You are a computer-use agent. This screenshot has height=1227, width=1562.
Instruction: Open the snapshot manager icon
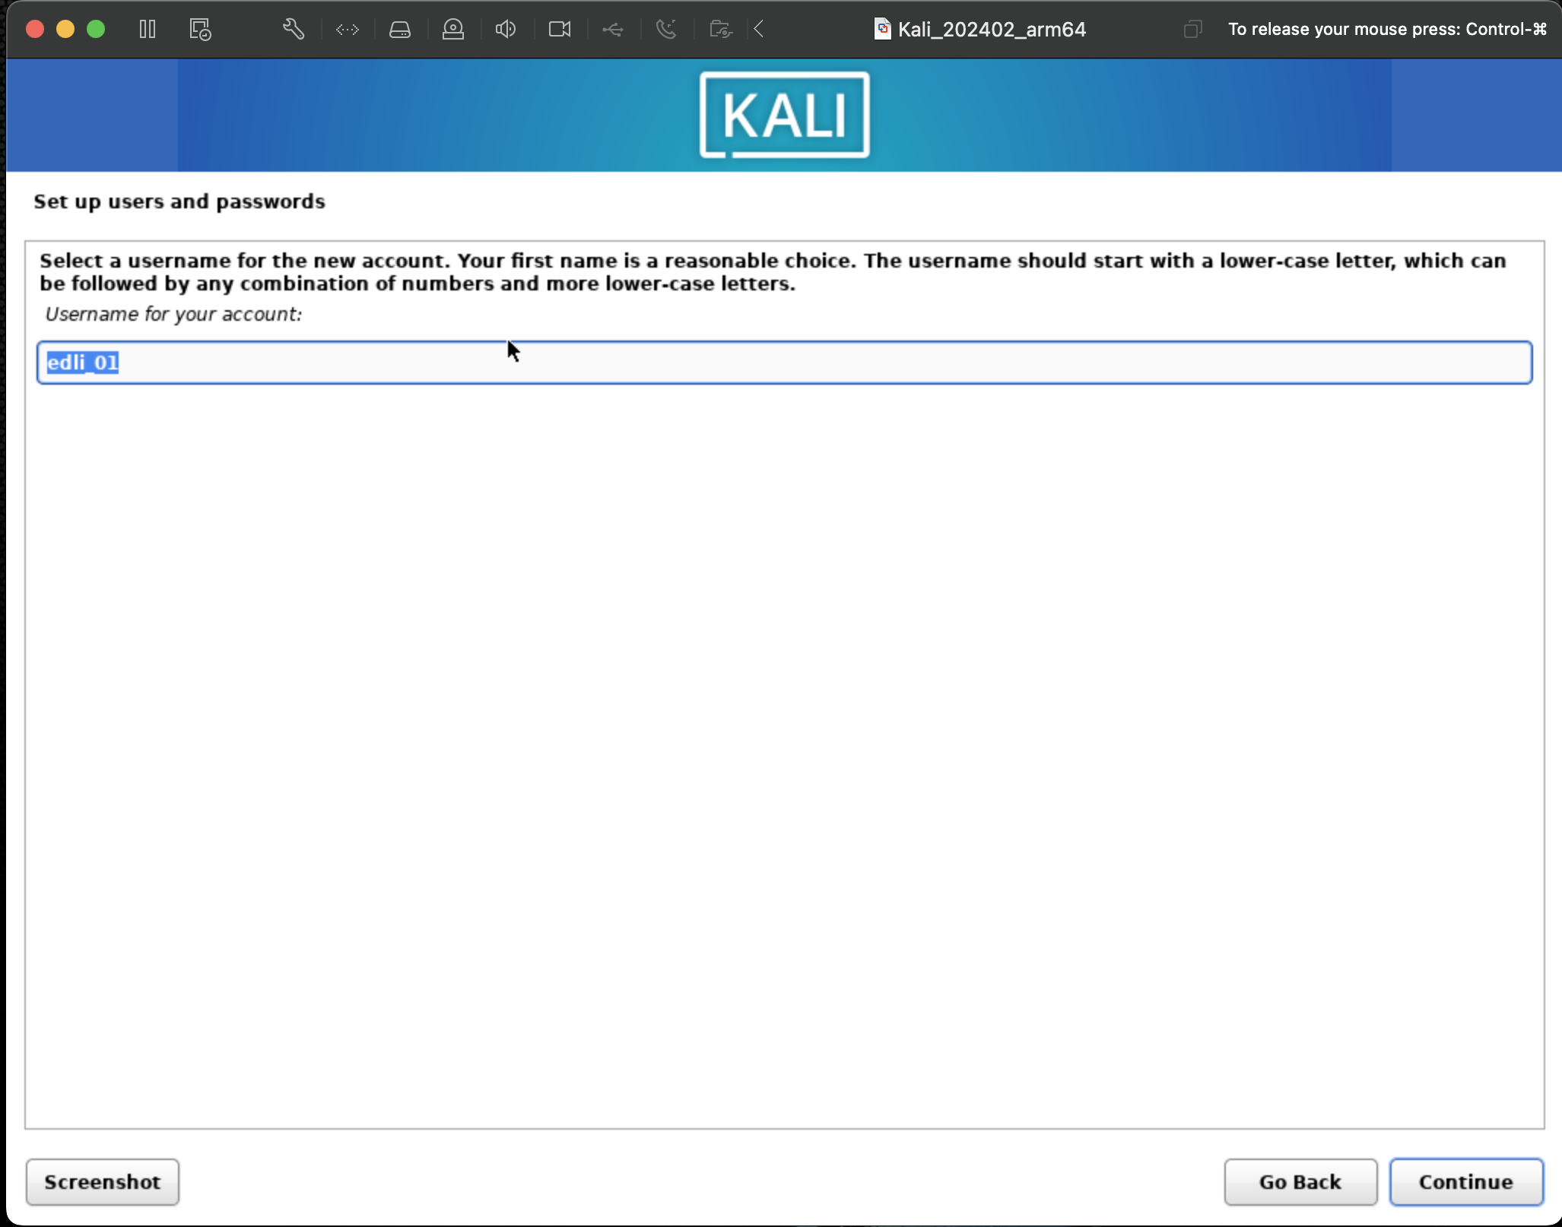coord(200,30)
